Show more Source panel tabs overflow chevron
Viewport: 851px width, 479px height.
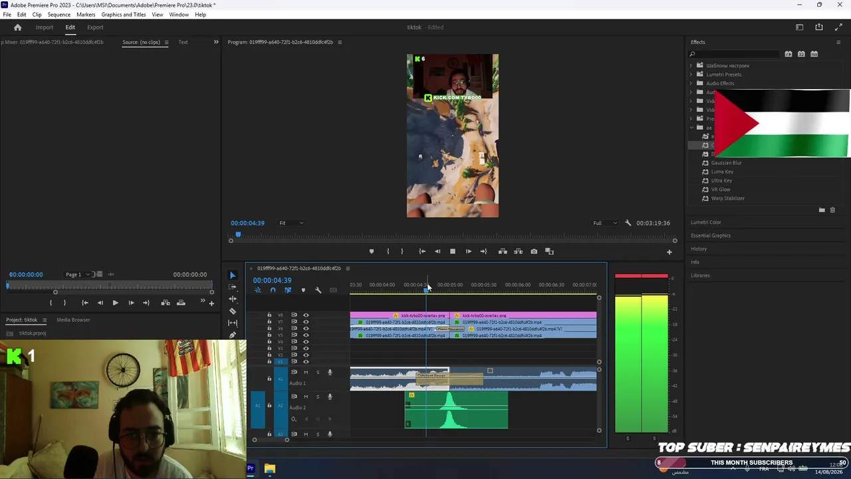point(215,42)
